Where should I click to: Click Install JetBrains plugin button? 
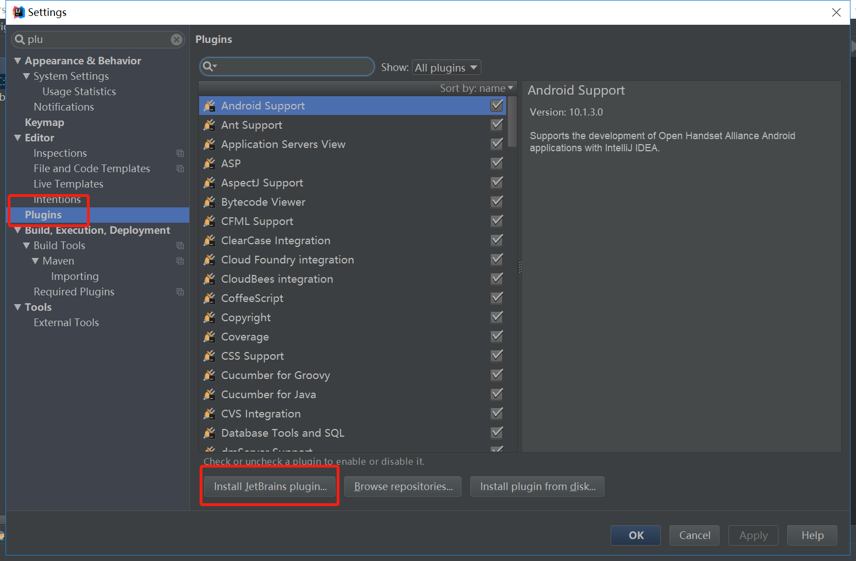[270, 486]
